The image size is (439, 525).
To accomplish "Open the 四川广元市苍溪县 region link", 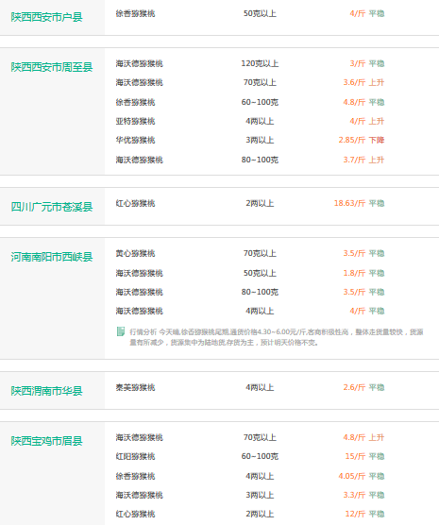I will [x=52, y=207].
